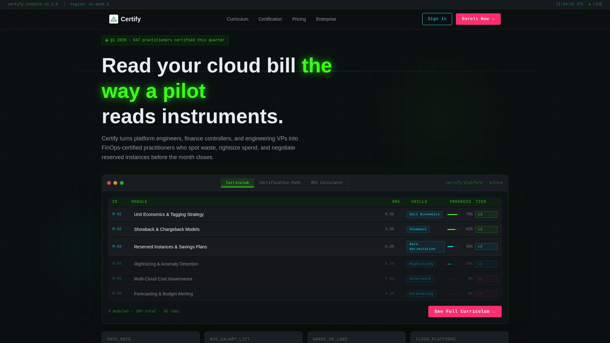This screenshot has width=610, height=343.
Task: Click the Rightsizing skill tag
Action: click(x=421, y=264)
